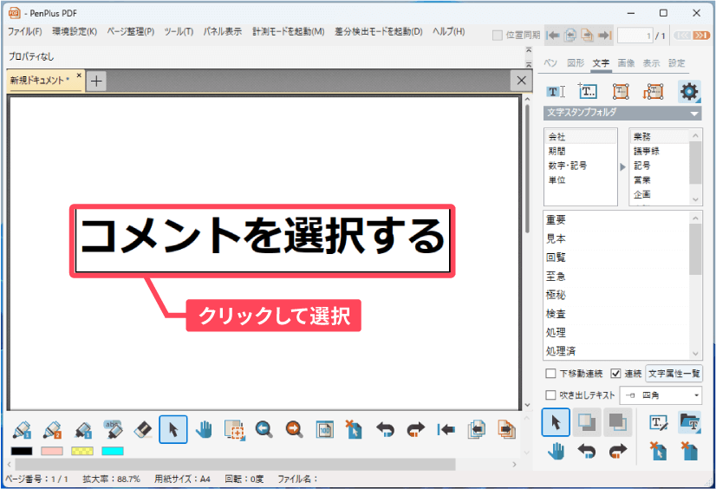Choose the text box tool icon
The height and width of the screenshot is (489, 716).
pos(588,91)
